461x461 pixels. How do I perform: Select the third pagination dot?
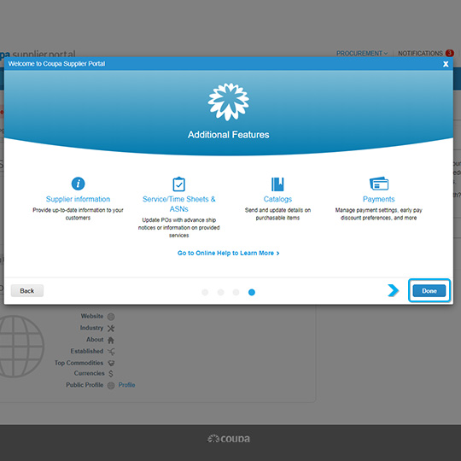[236, 292]
